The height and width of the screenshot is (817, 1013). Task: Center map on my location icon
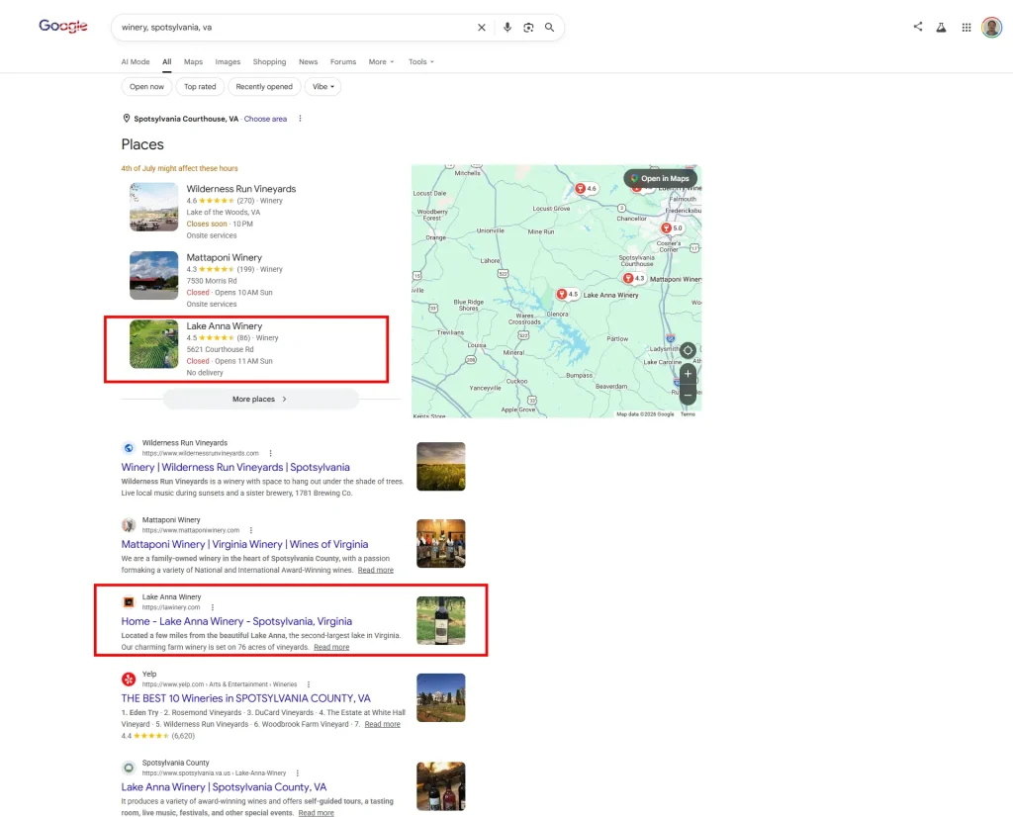(x=689, y=350)
